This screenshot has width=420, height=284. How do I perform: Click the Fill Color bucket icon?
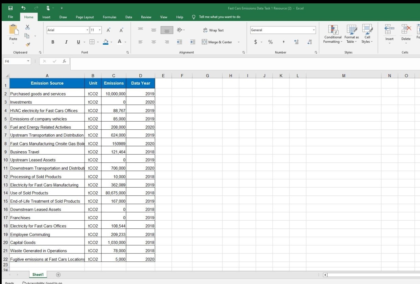point(106,42)
